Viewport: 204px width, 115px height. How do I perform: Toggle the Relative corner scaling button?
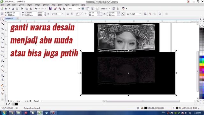point(123,14)
